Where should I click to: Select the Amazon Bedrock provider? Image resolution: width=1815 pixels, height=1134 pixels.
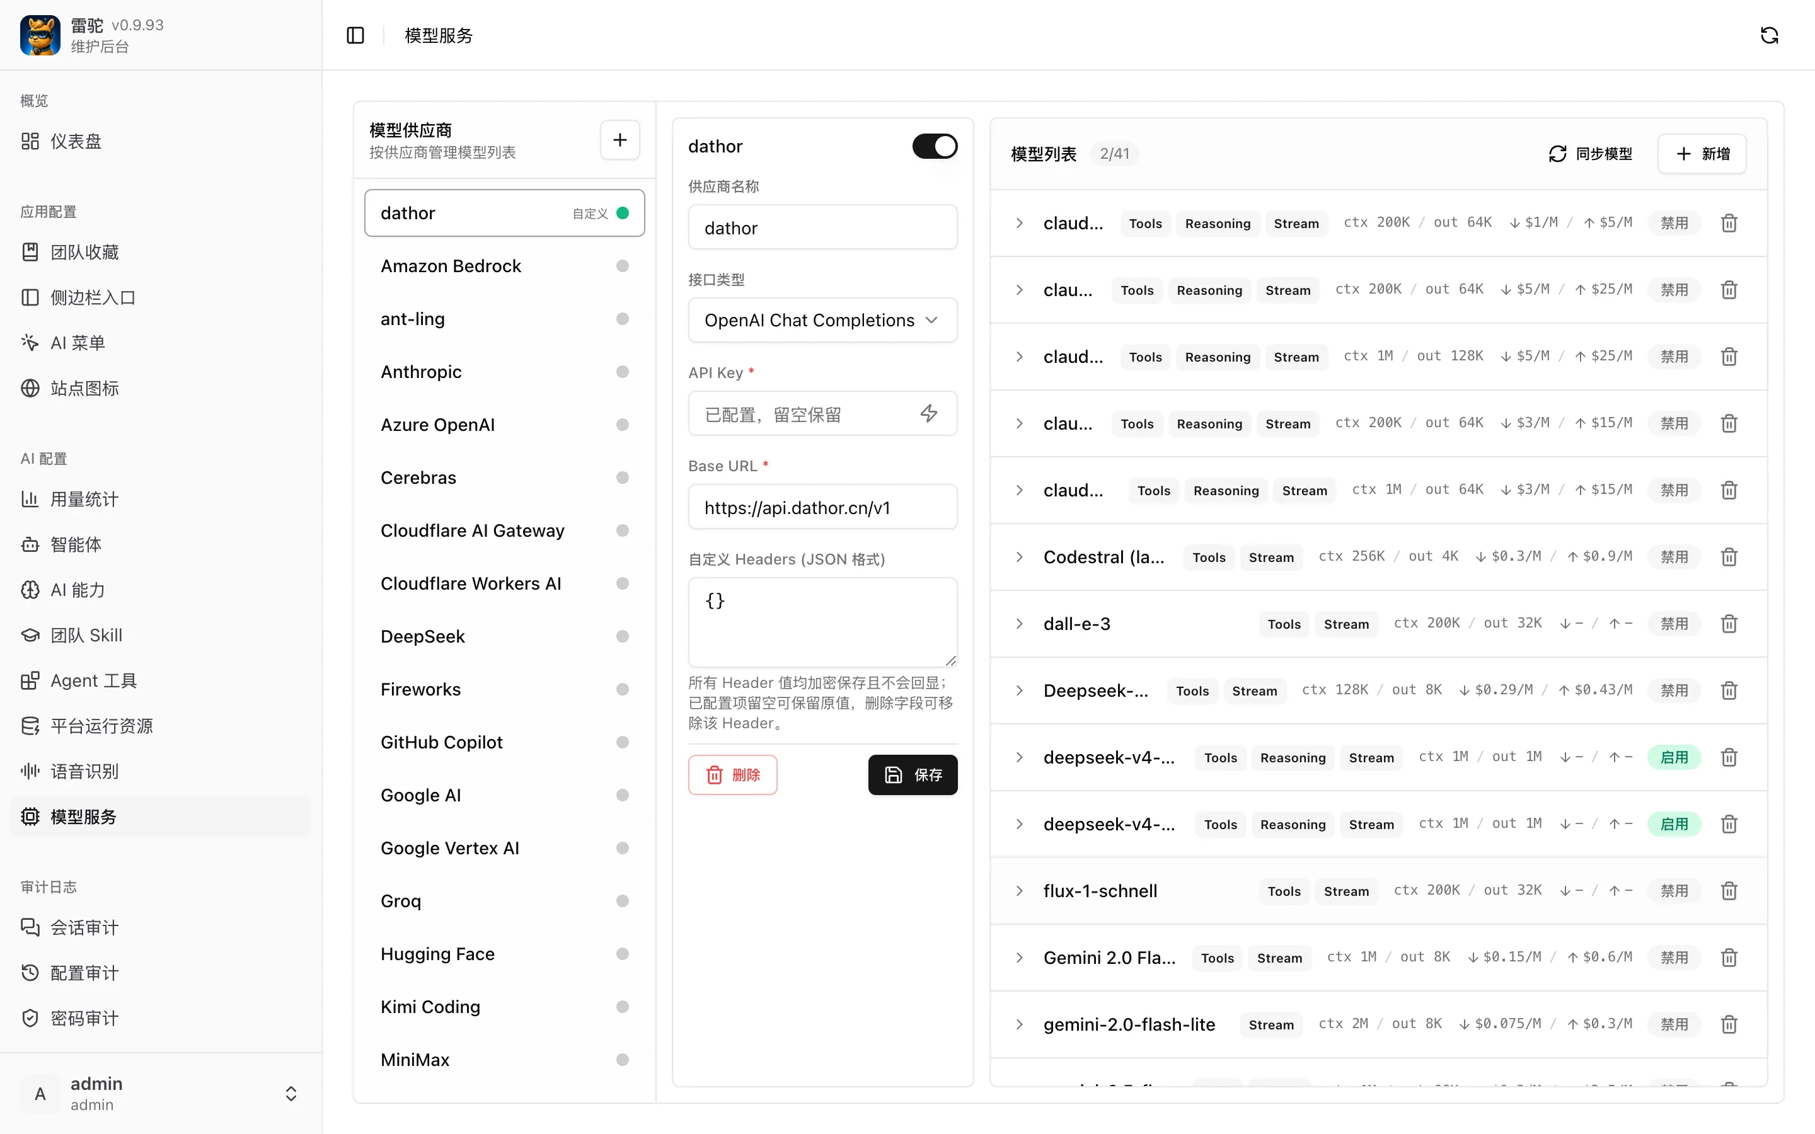point(504,266)
